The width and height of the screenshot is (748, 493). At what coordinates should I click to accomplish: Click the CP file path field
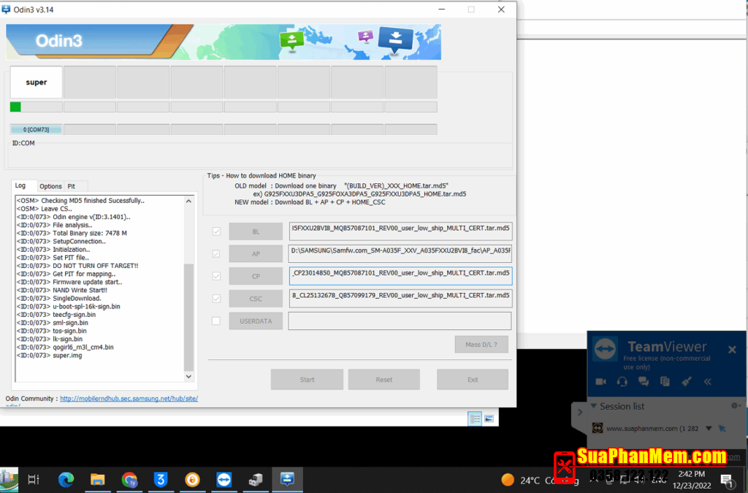(x=400, y=276)
